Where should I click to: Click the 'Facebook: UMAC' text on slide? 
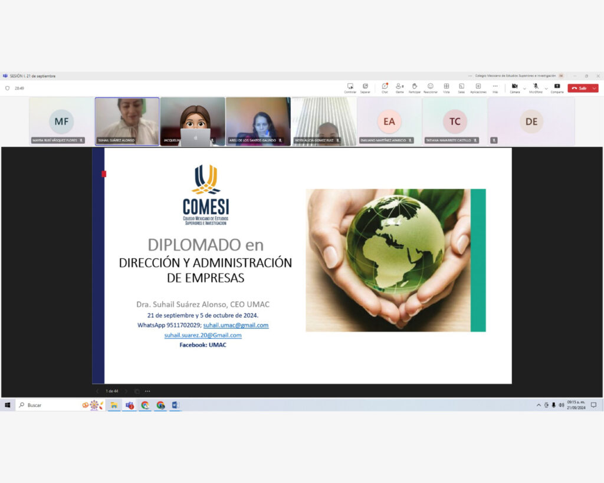203,345
